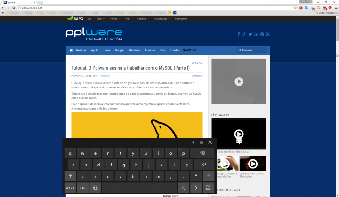Click the Pinterest extension icon in toolbar

(330, 8)
